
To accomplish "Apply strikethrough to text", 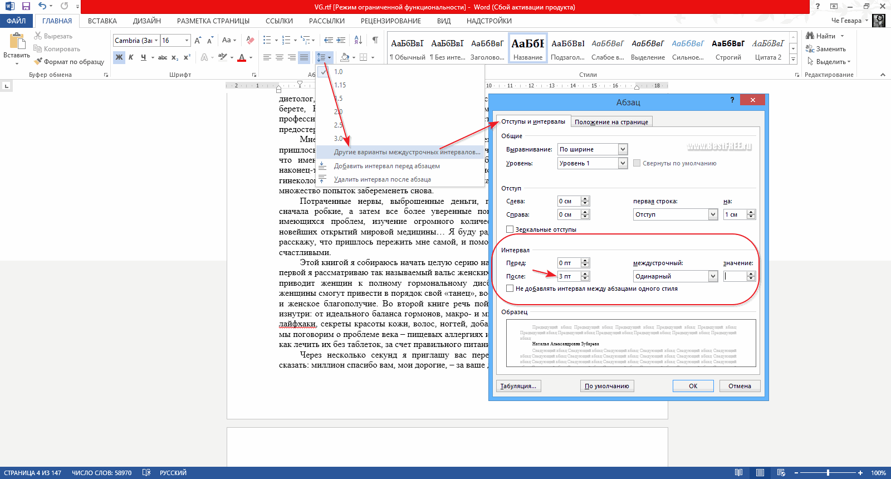I will pyautogui.click(x=163, y=57).
